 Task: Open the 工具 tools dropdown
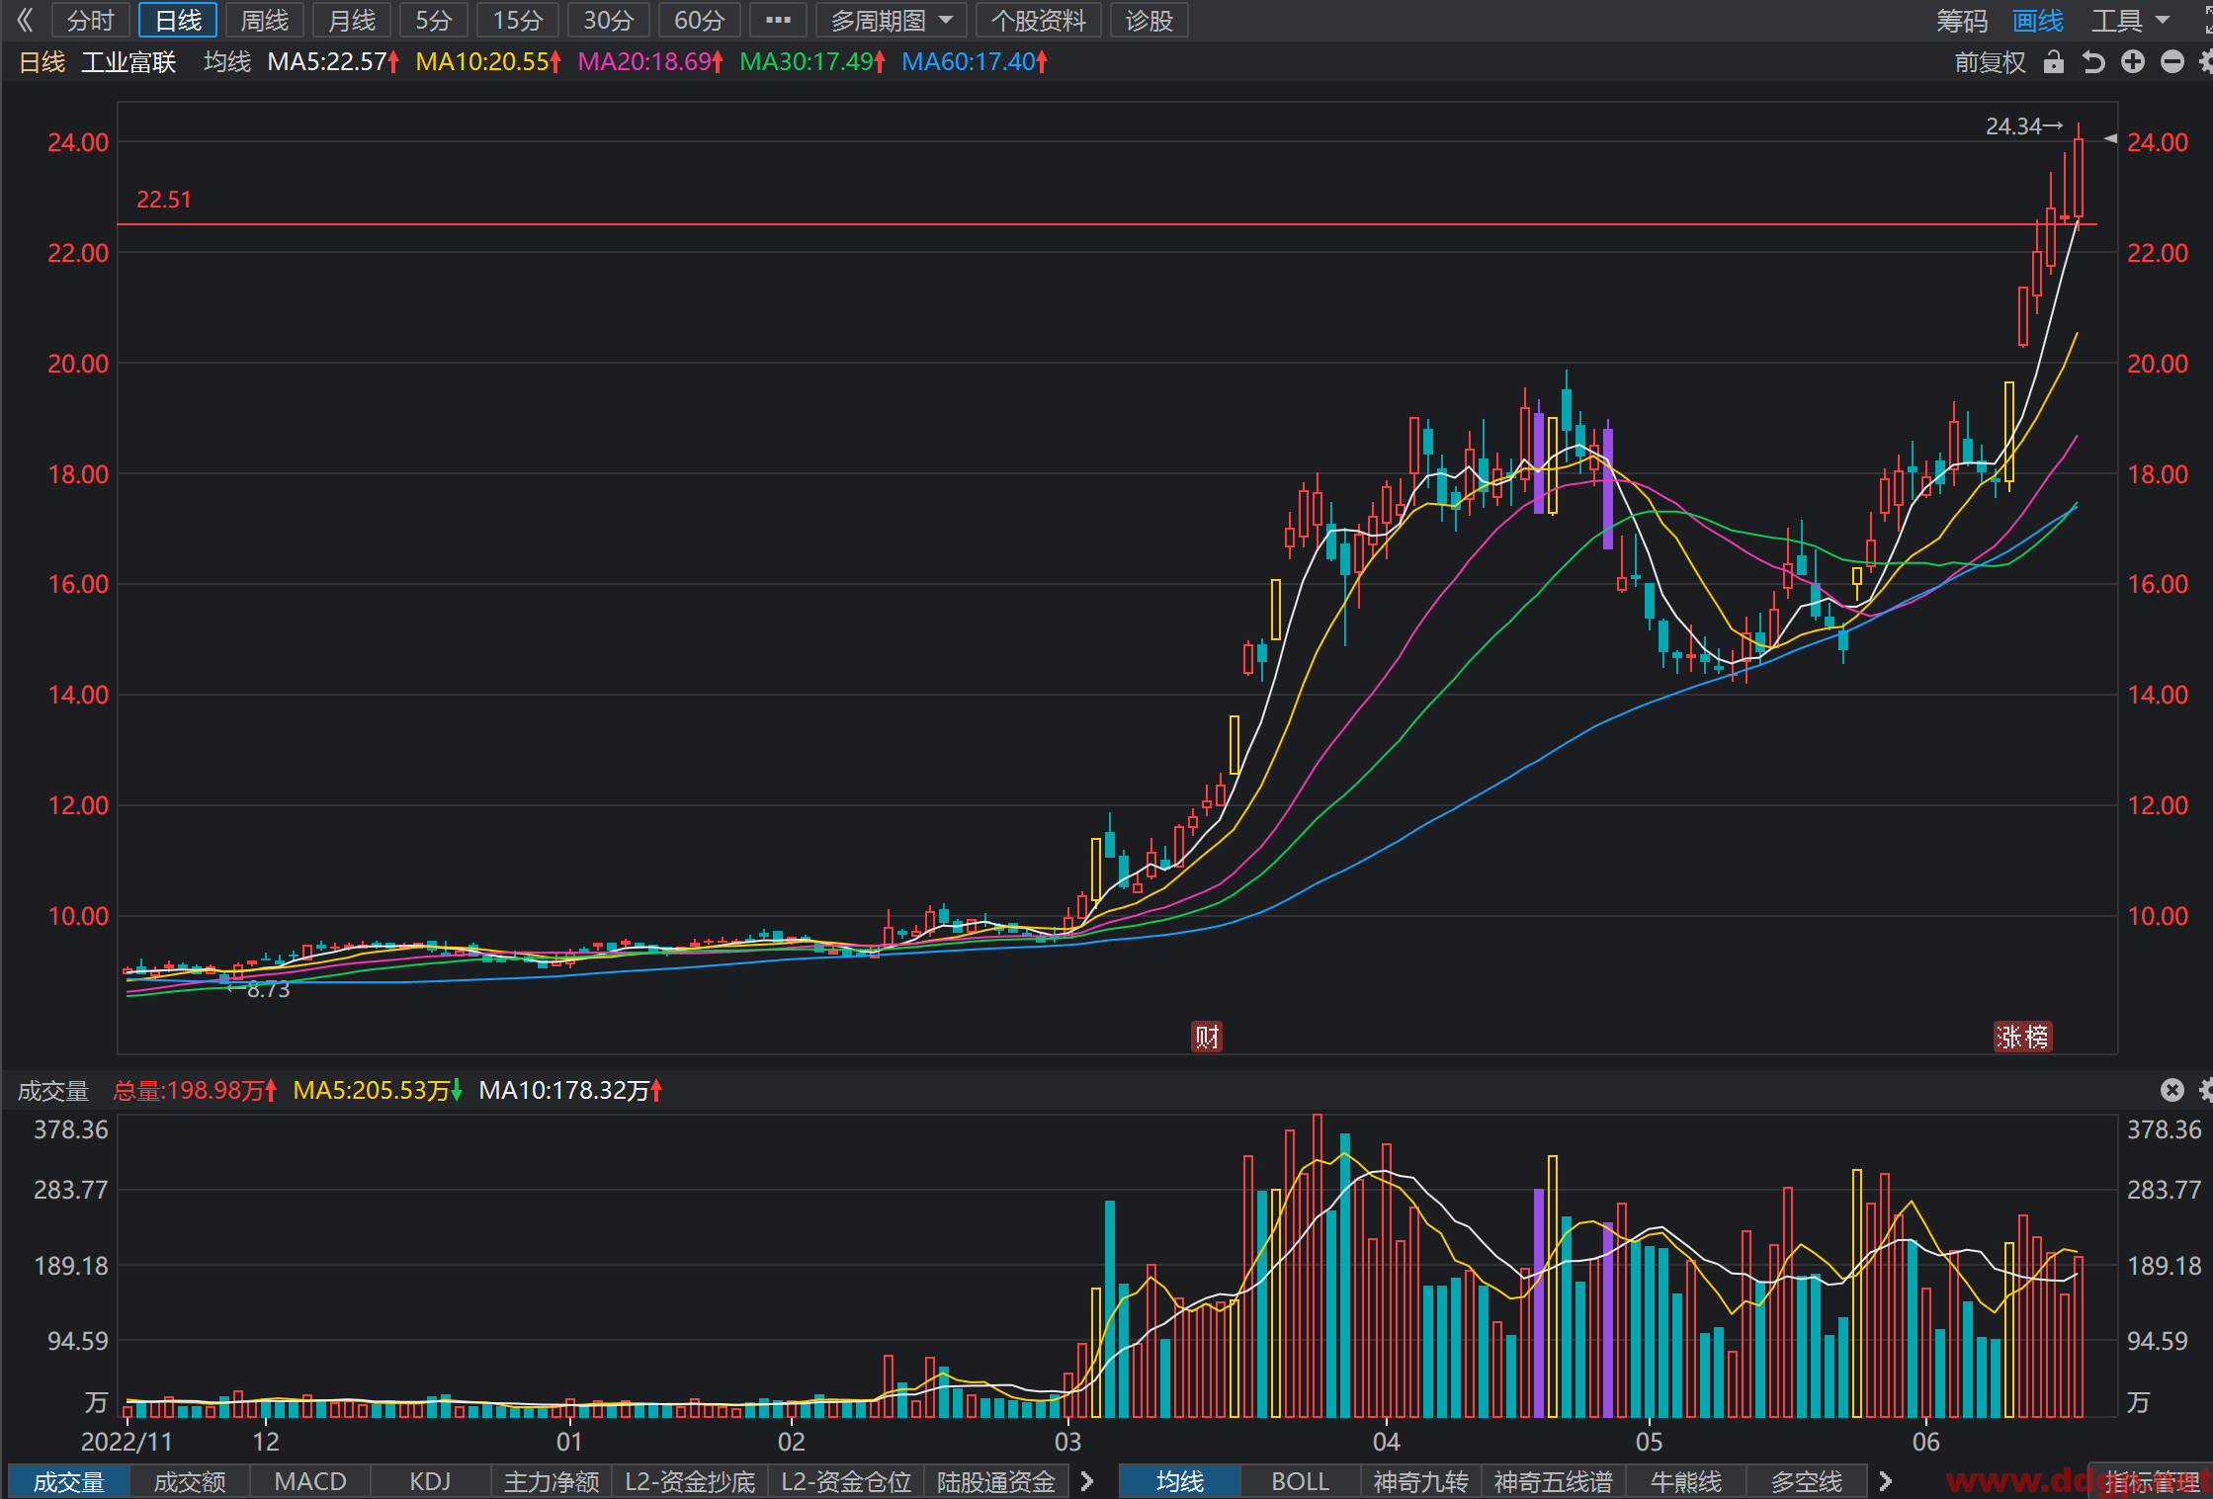(2130, 21)
